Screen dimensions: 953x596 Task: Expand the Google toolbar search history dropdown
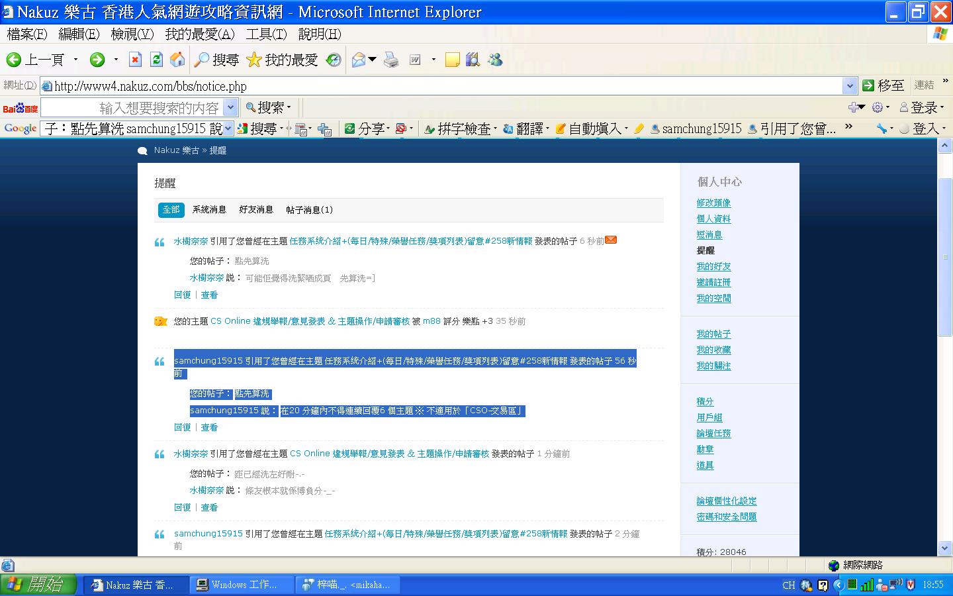click(x=228, y=128)
